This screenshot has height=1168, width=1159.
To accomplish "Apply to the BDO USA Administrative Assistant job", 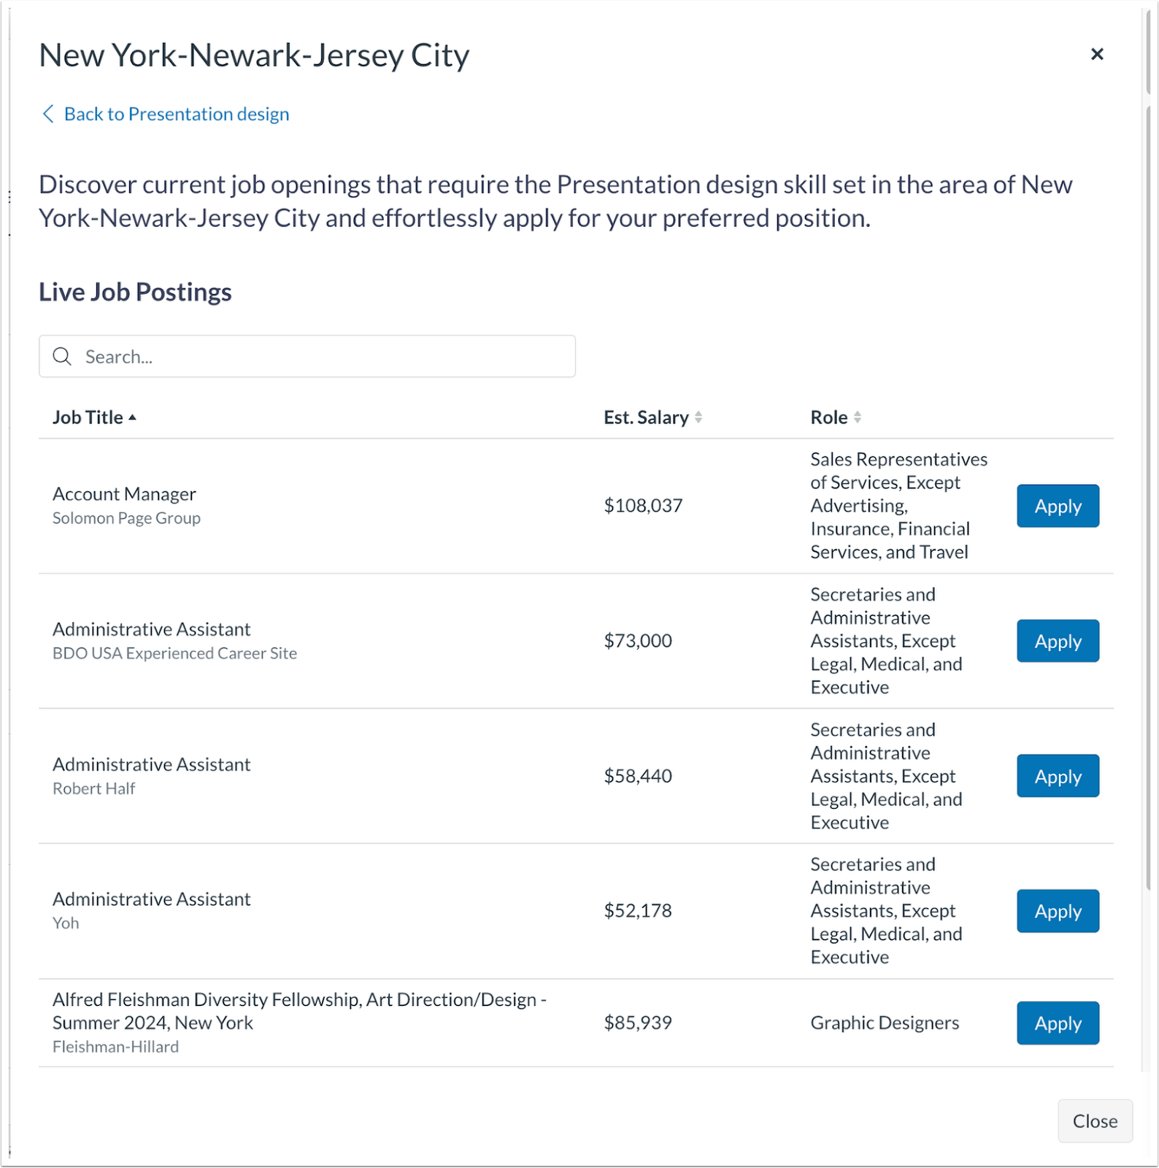I will 1057,641.
